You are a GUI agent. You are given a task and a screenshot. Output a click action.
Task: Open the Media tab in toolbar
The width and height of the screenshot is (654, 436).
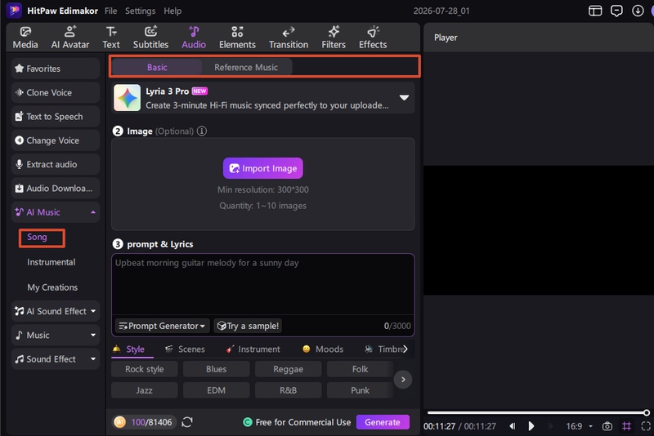[x=25, y=38]
